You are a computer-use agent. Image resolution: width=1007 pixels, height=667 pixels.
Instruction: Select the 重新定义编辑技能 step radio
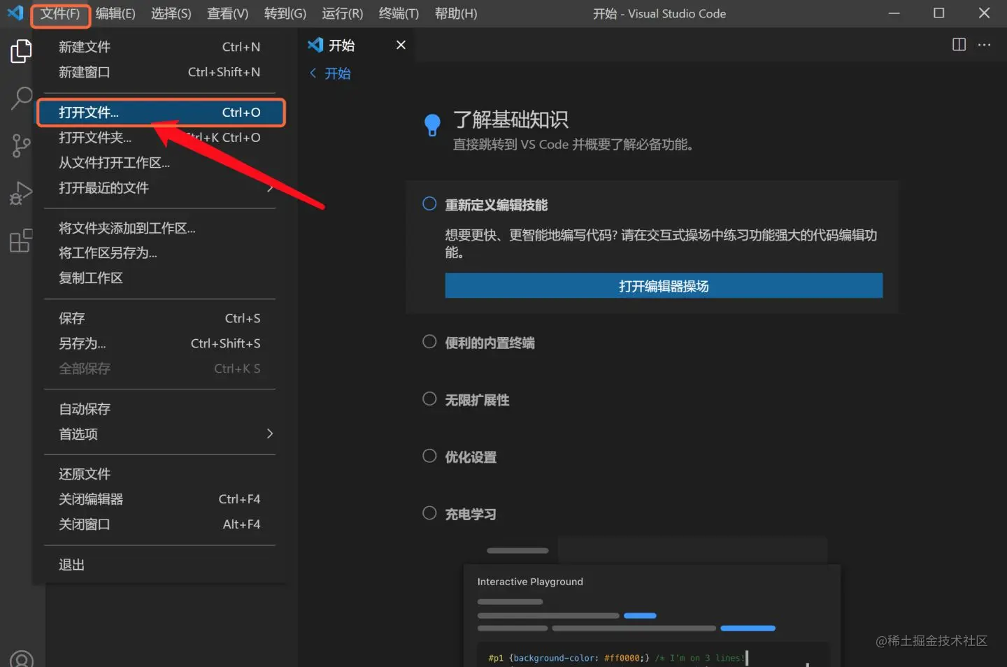click(429, 203)
